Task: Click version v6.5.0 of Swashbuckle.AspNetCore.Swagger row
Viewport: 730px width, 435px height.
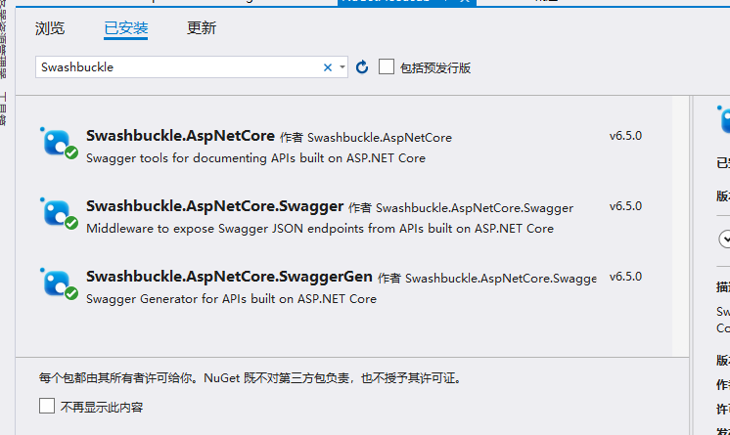Action: 625,206
